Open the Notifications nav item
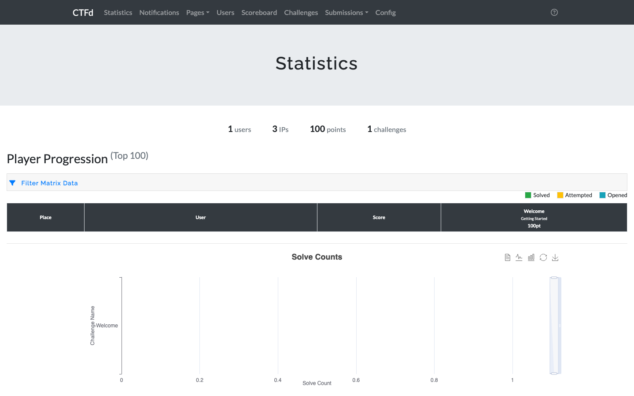The width and height of the screenshot is (634, 396). point(159,12)
